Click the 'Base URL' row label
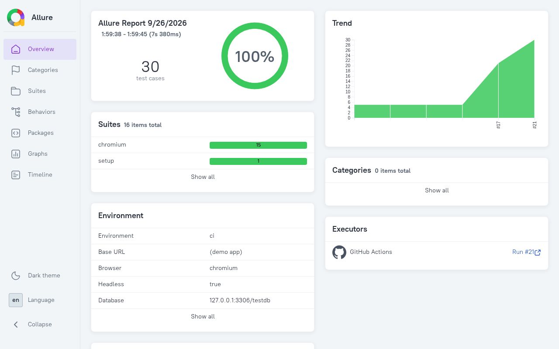Image resolution: width=559 pixels, height=349 pixels. click(112, 252)
